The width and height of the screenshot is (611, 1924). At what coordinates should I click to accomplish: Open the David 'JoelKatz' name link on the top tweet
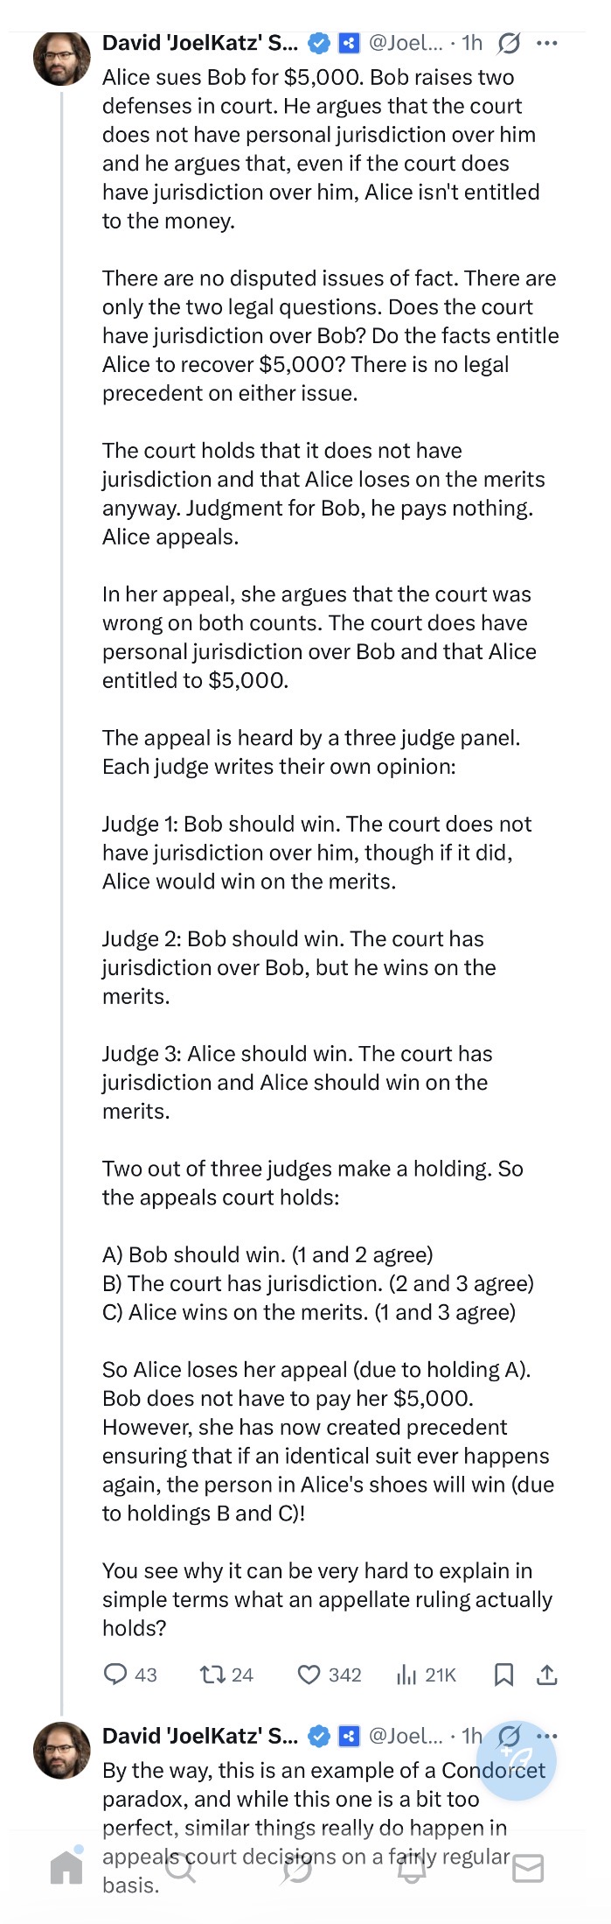[x=200, y=43]
